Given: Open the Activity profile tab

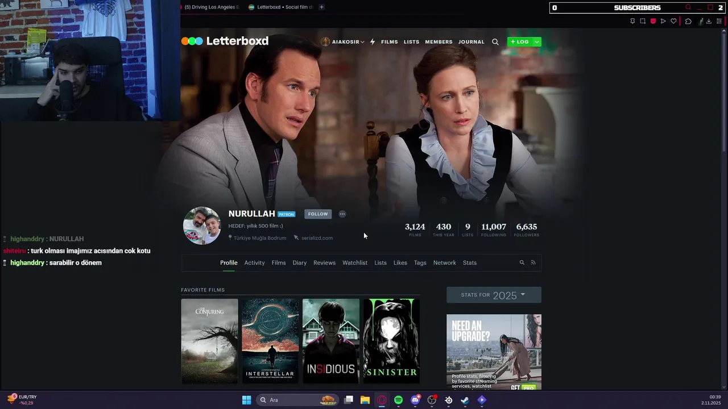Looking at the screenshot, I should point(254,262).
